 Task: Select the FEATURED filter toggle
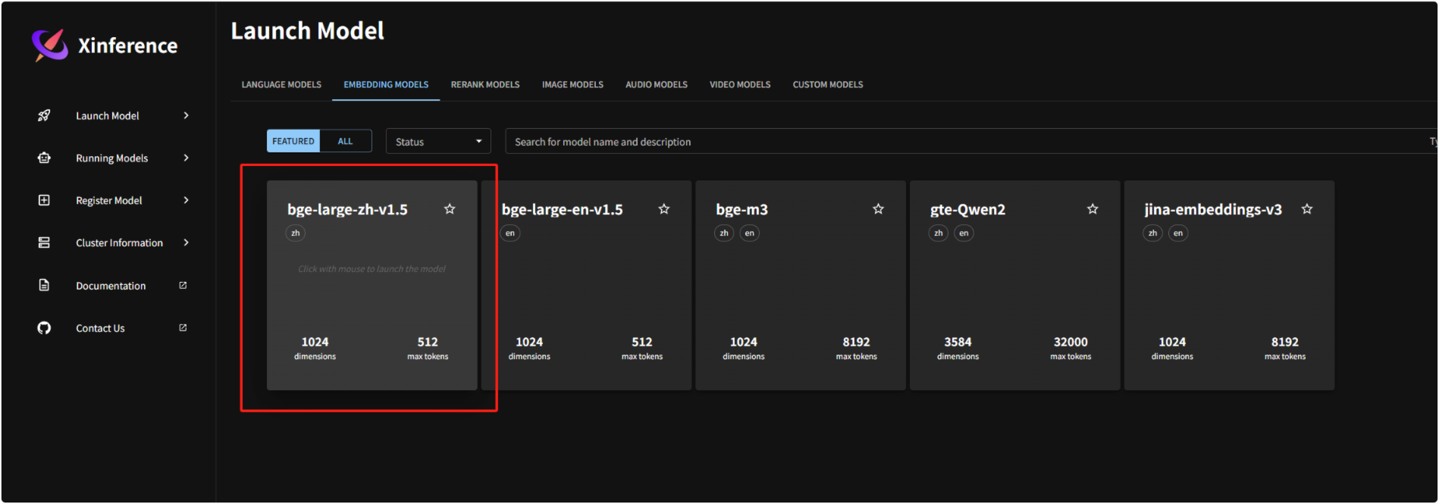point(293,142)
